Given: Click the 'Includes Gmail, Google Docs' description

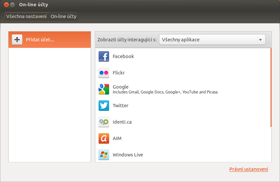Looking at the screenshot, I should click(165, 92).
